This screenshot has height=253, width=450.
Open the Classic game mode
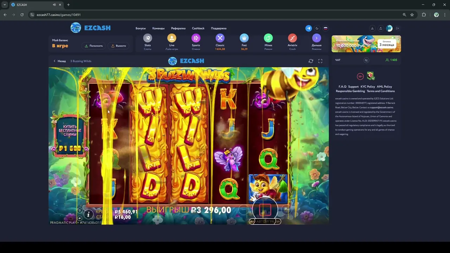(x=220, y=42)
